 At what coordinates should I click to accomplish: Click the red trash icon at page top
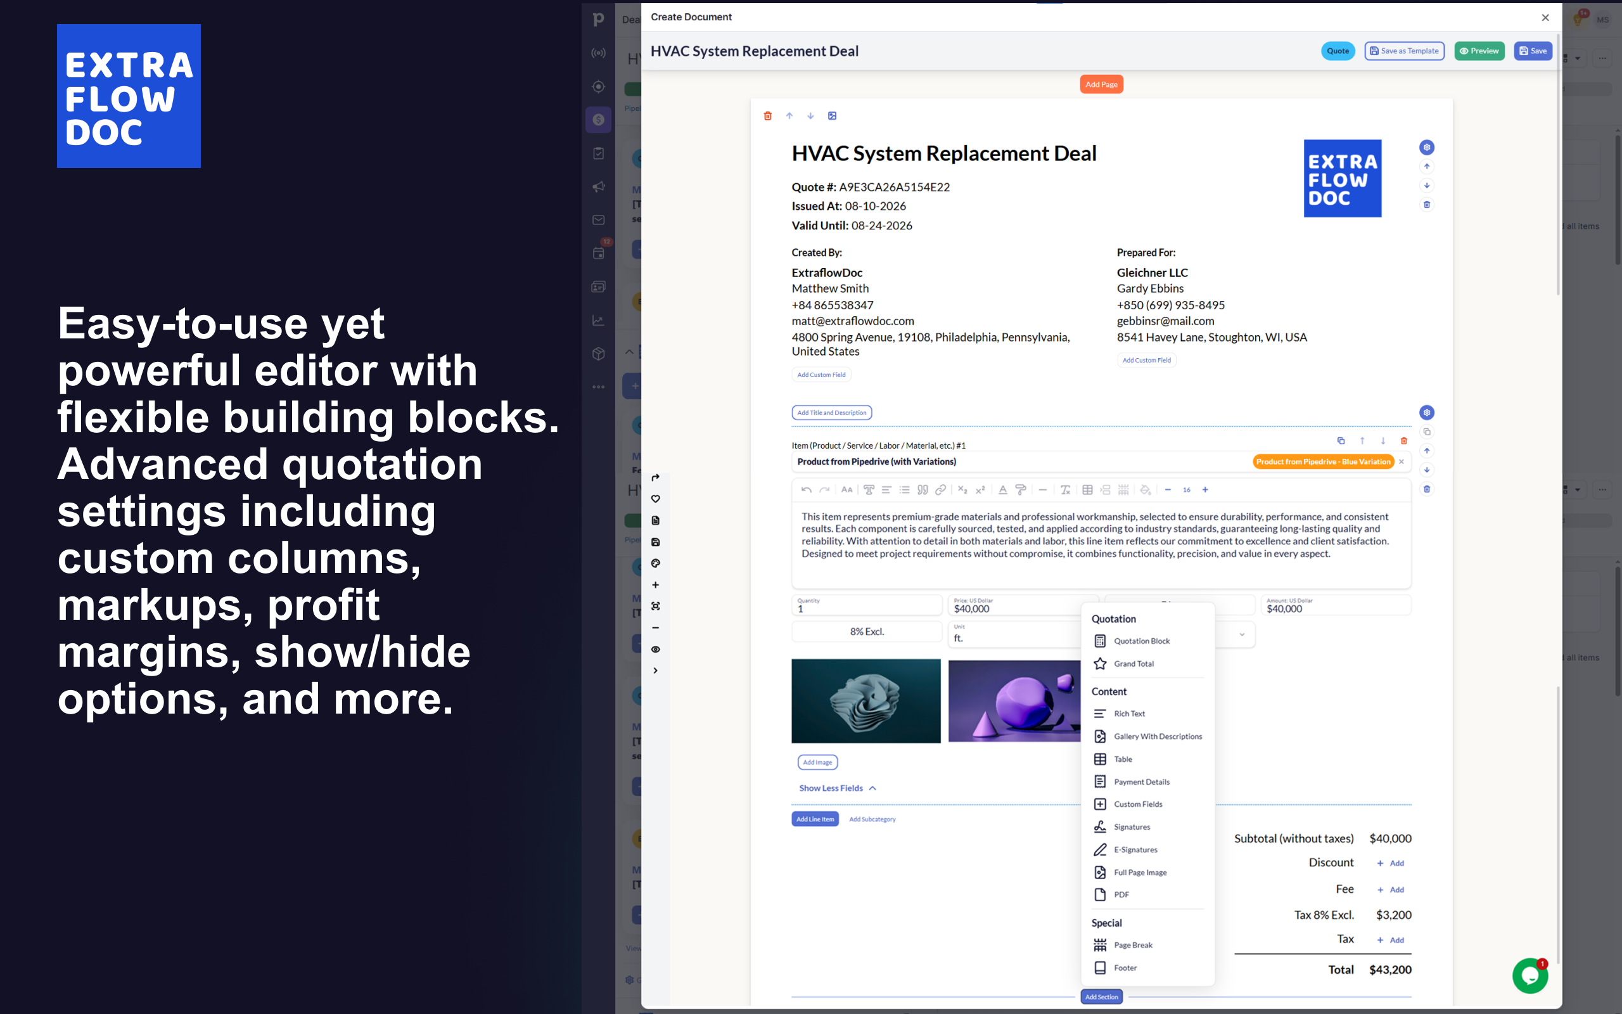[x=767, y=116]
